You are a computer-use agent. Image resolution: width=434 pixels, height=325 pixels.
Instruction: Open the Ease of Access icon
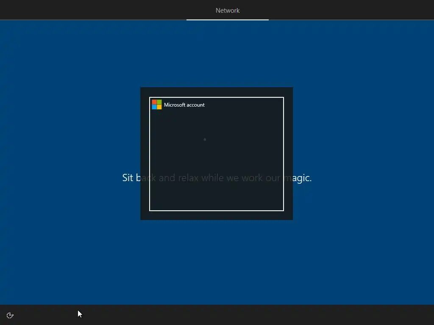point(10,315)
